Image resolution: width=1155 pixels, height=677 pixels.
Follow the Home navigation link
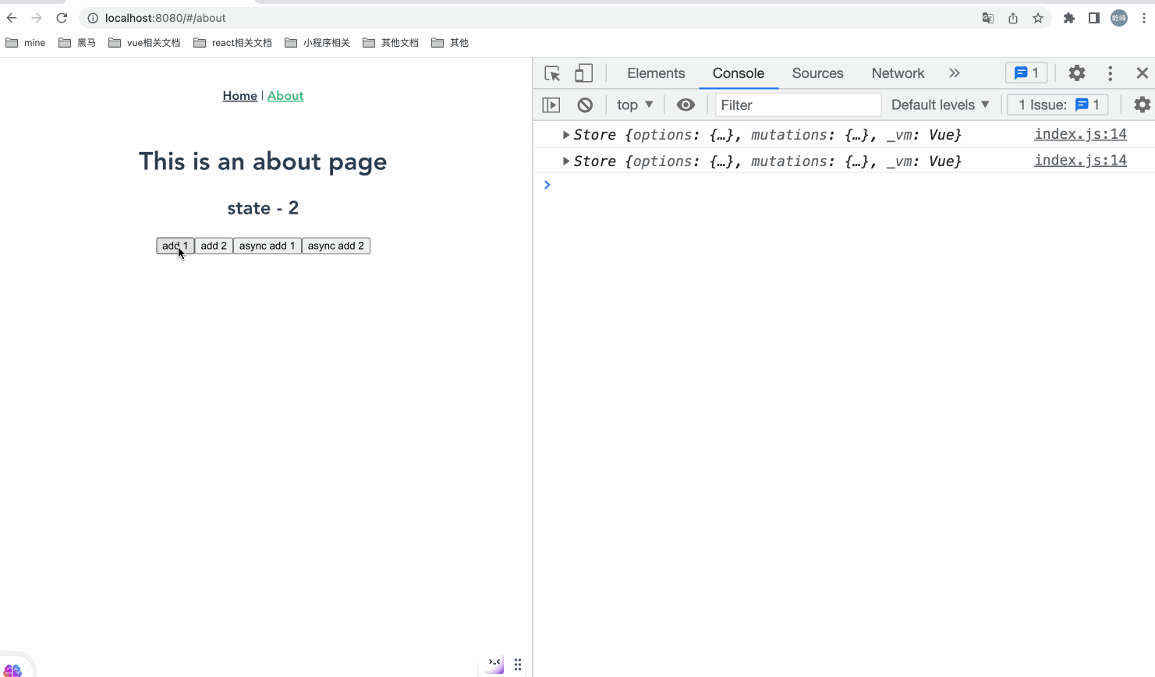point(239,96)
